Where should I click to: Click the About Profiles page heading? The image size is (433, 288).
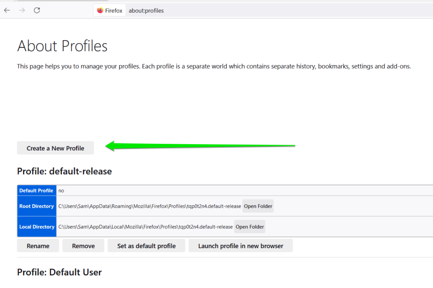tap(63, 46)
